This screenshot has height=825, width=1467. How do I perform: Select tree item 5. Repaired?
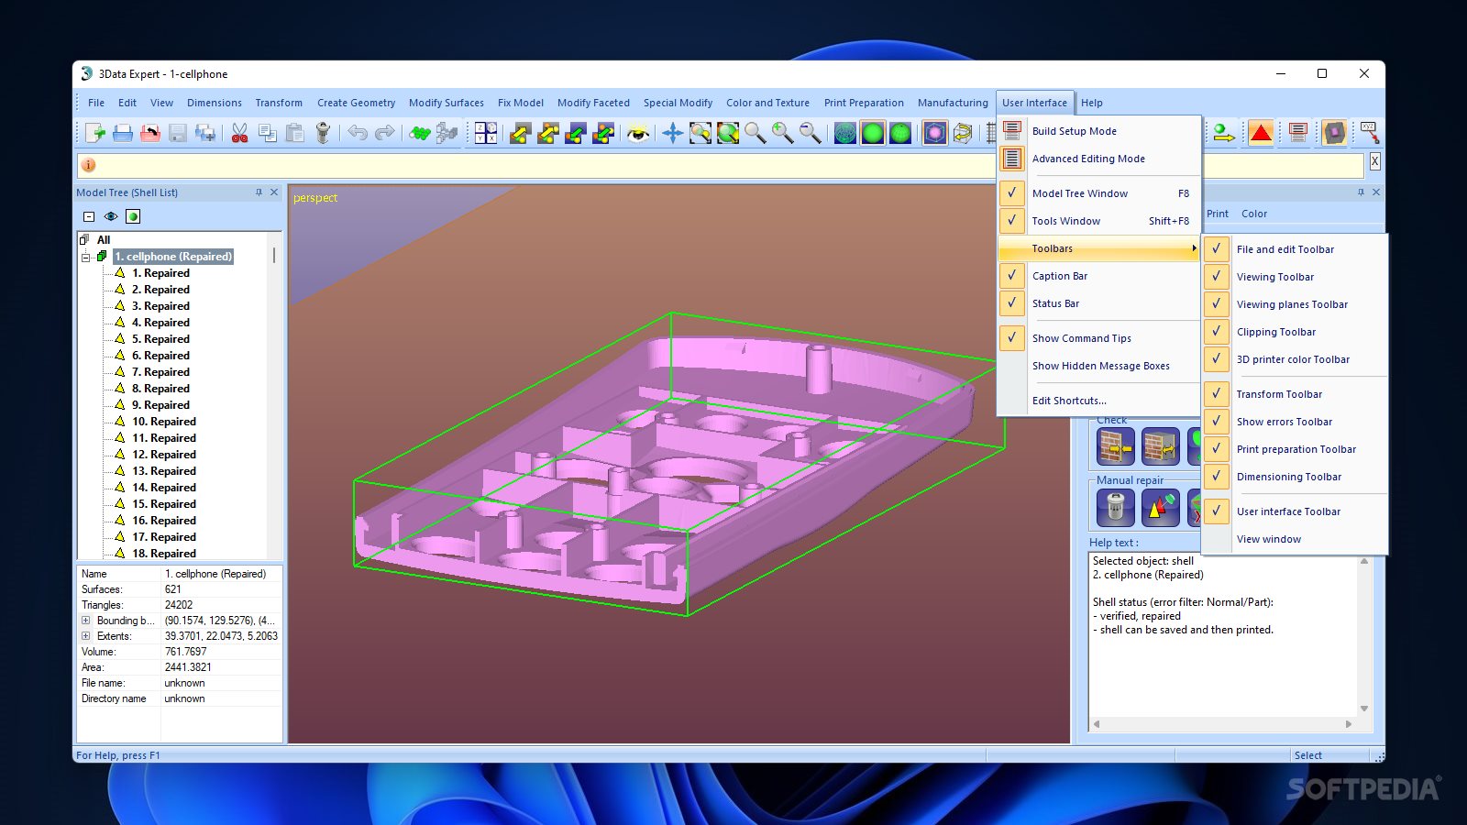coord(160,339)
